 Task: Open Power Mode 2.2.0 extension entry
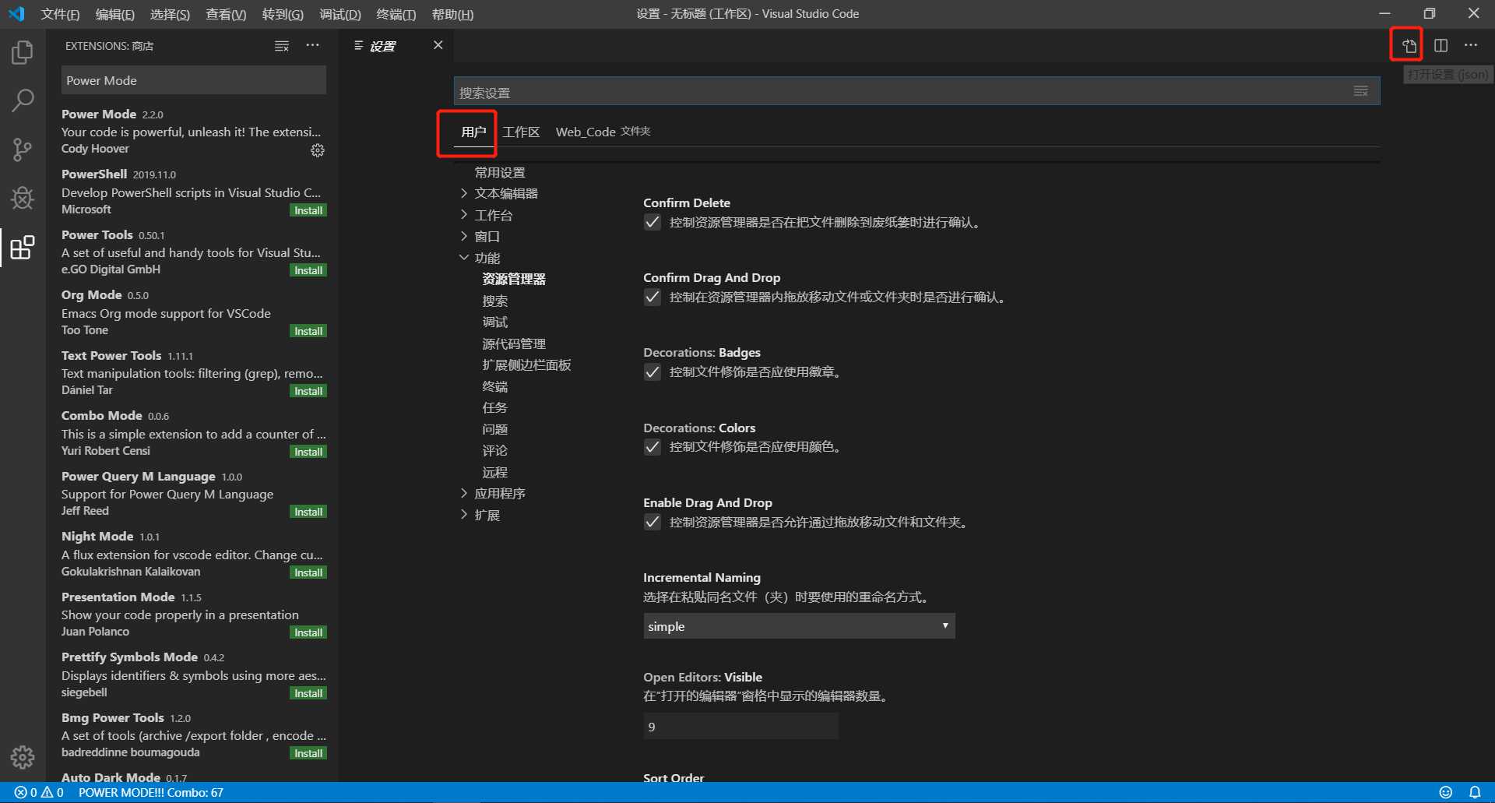[193, 131]
